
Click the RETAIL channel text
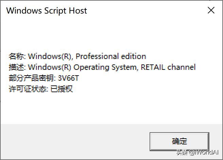168,67
